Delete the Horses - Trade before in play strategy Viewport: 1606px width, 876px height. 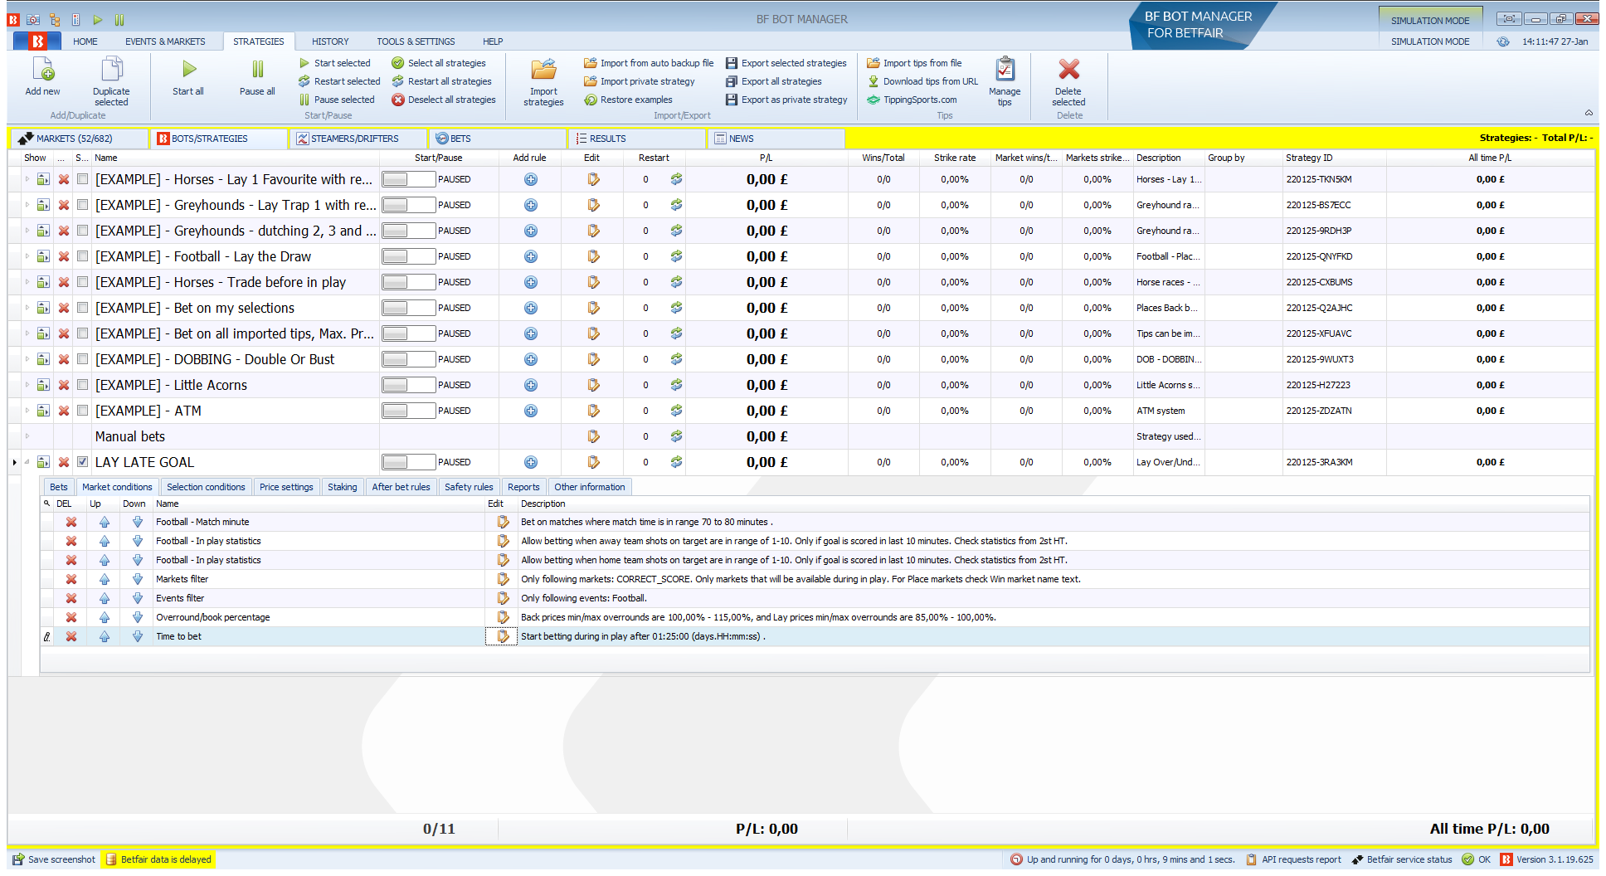(x=64, y=282)
